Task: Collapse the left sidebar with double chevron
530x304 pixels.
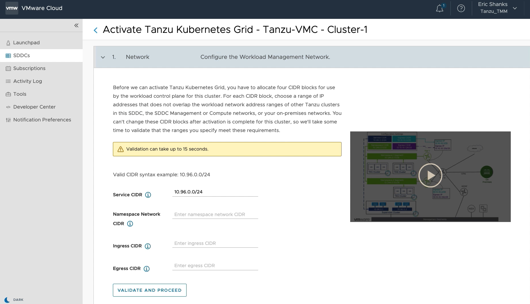Action: 76,25
